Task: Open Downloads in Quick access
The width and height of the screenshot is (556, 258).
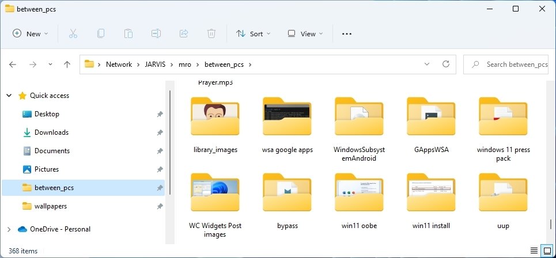Action: pos(51,132)
